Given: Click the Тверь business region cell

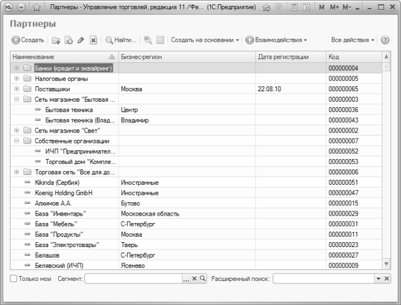Looking at the screenshot, I should click(187, 245).
